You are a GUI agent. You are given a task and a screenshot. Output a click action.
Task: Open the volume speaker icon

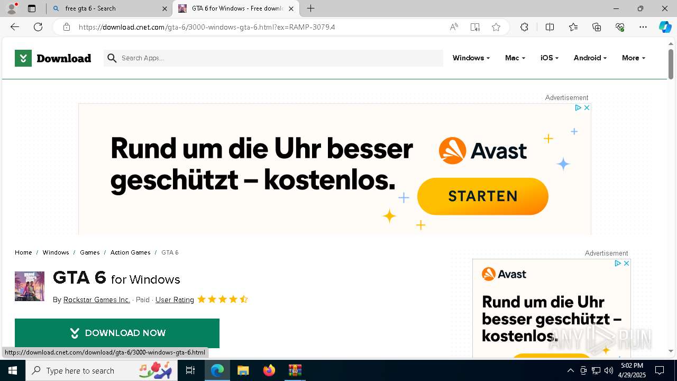click(x=609, y=370)
